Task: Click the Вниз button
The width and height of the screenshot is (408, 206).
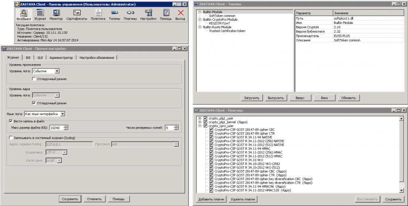Action: tap(324, 98)
